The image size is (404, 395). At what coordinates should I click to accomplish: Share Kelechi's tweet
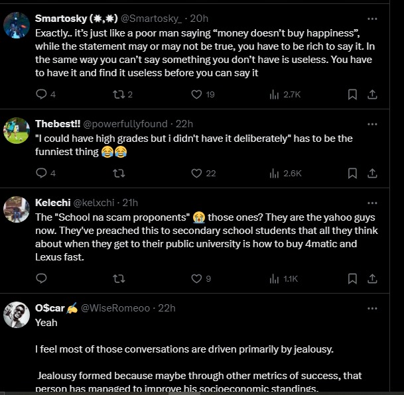372,279
